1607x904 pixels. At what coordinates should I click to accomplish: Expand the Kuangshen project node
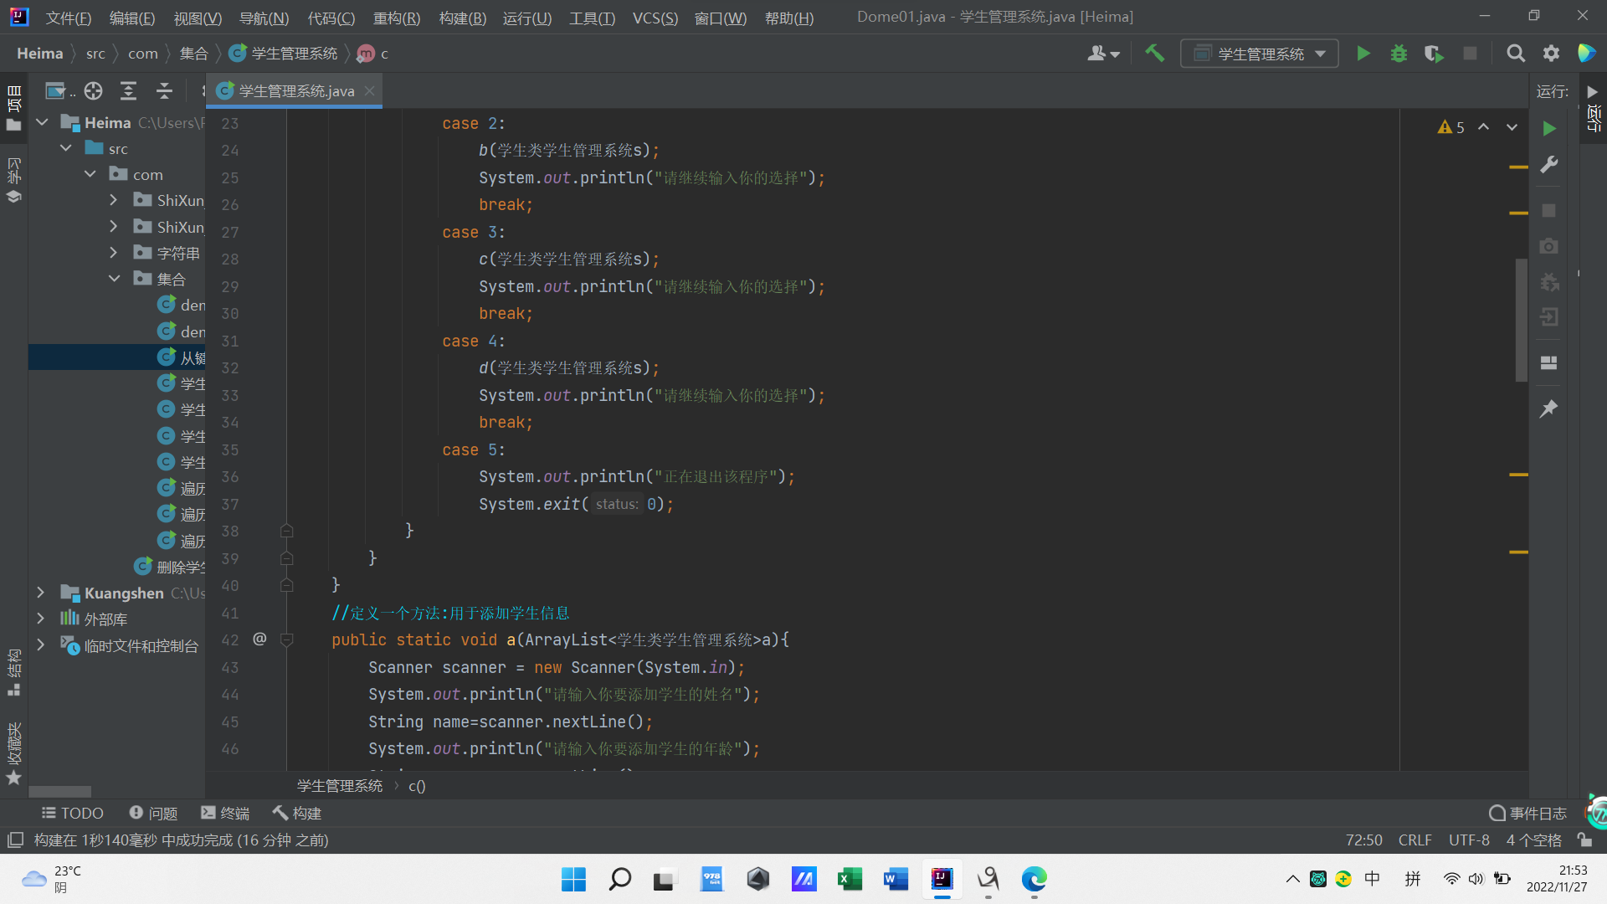(x=40, y=593)
